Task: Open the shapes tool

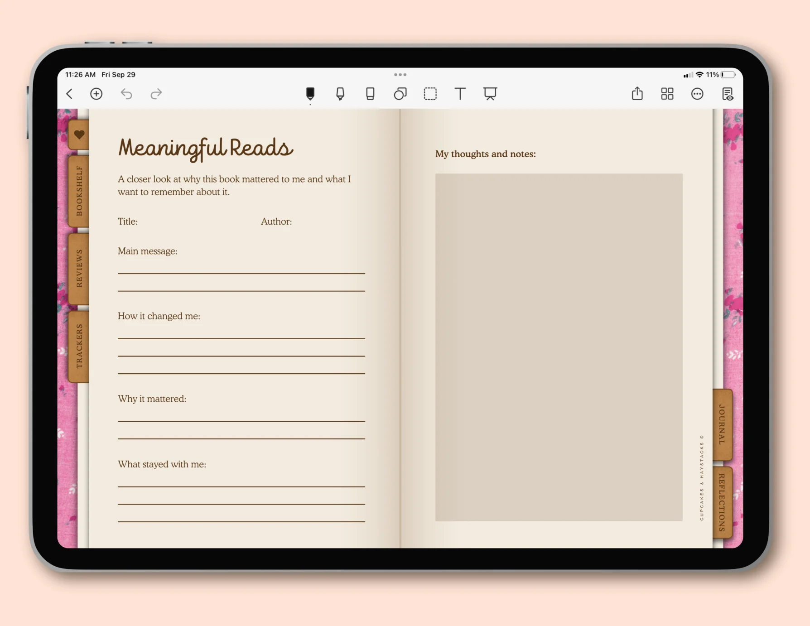Action: (x=400, y=94)
